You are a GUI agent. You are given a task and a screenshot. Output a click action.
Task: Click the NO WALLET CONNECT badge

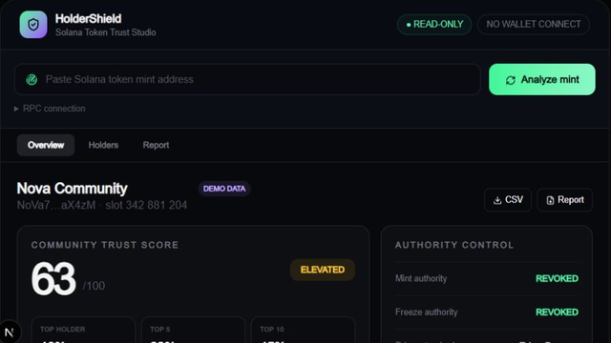[x=534, y=24]
